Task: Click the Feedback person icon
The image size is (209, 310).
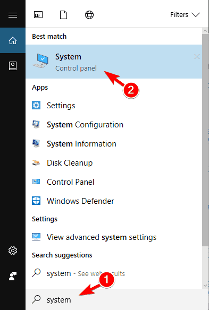Action: pyautogui.click(x=13, y=276)
